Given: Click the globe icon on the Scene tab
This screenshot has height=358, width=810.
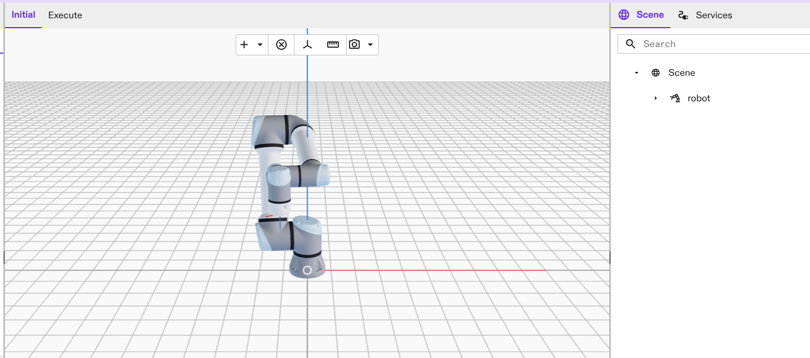Looking at the screenshot, I should pyautogui.click(x=624, y=14).
